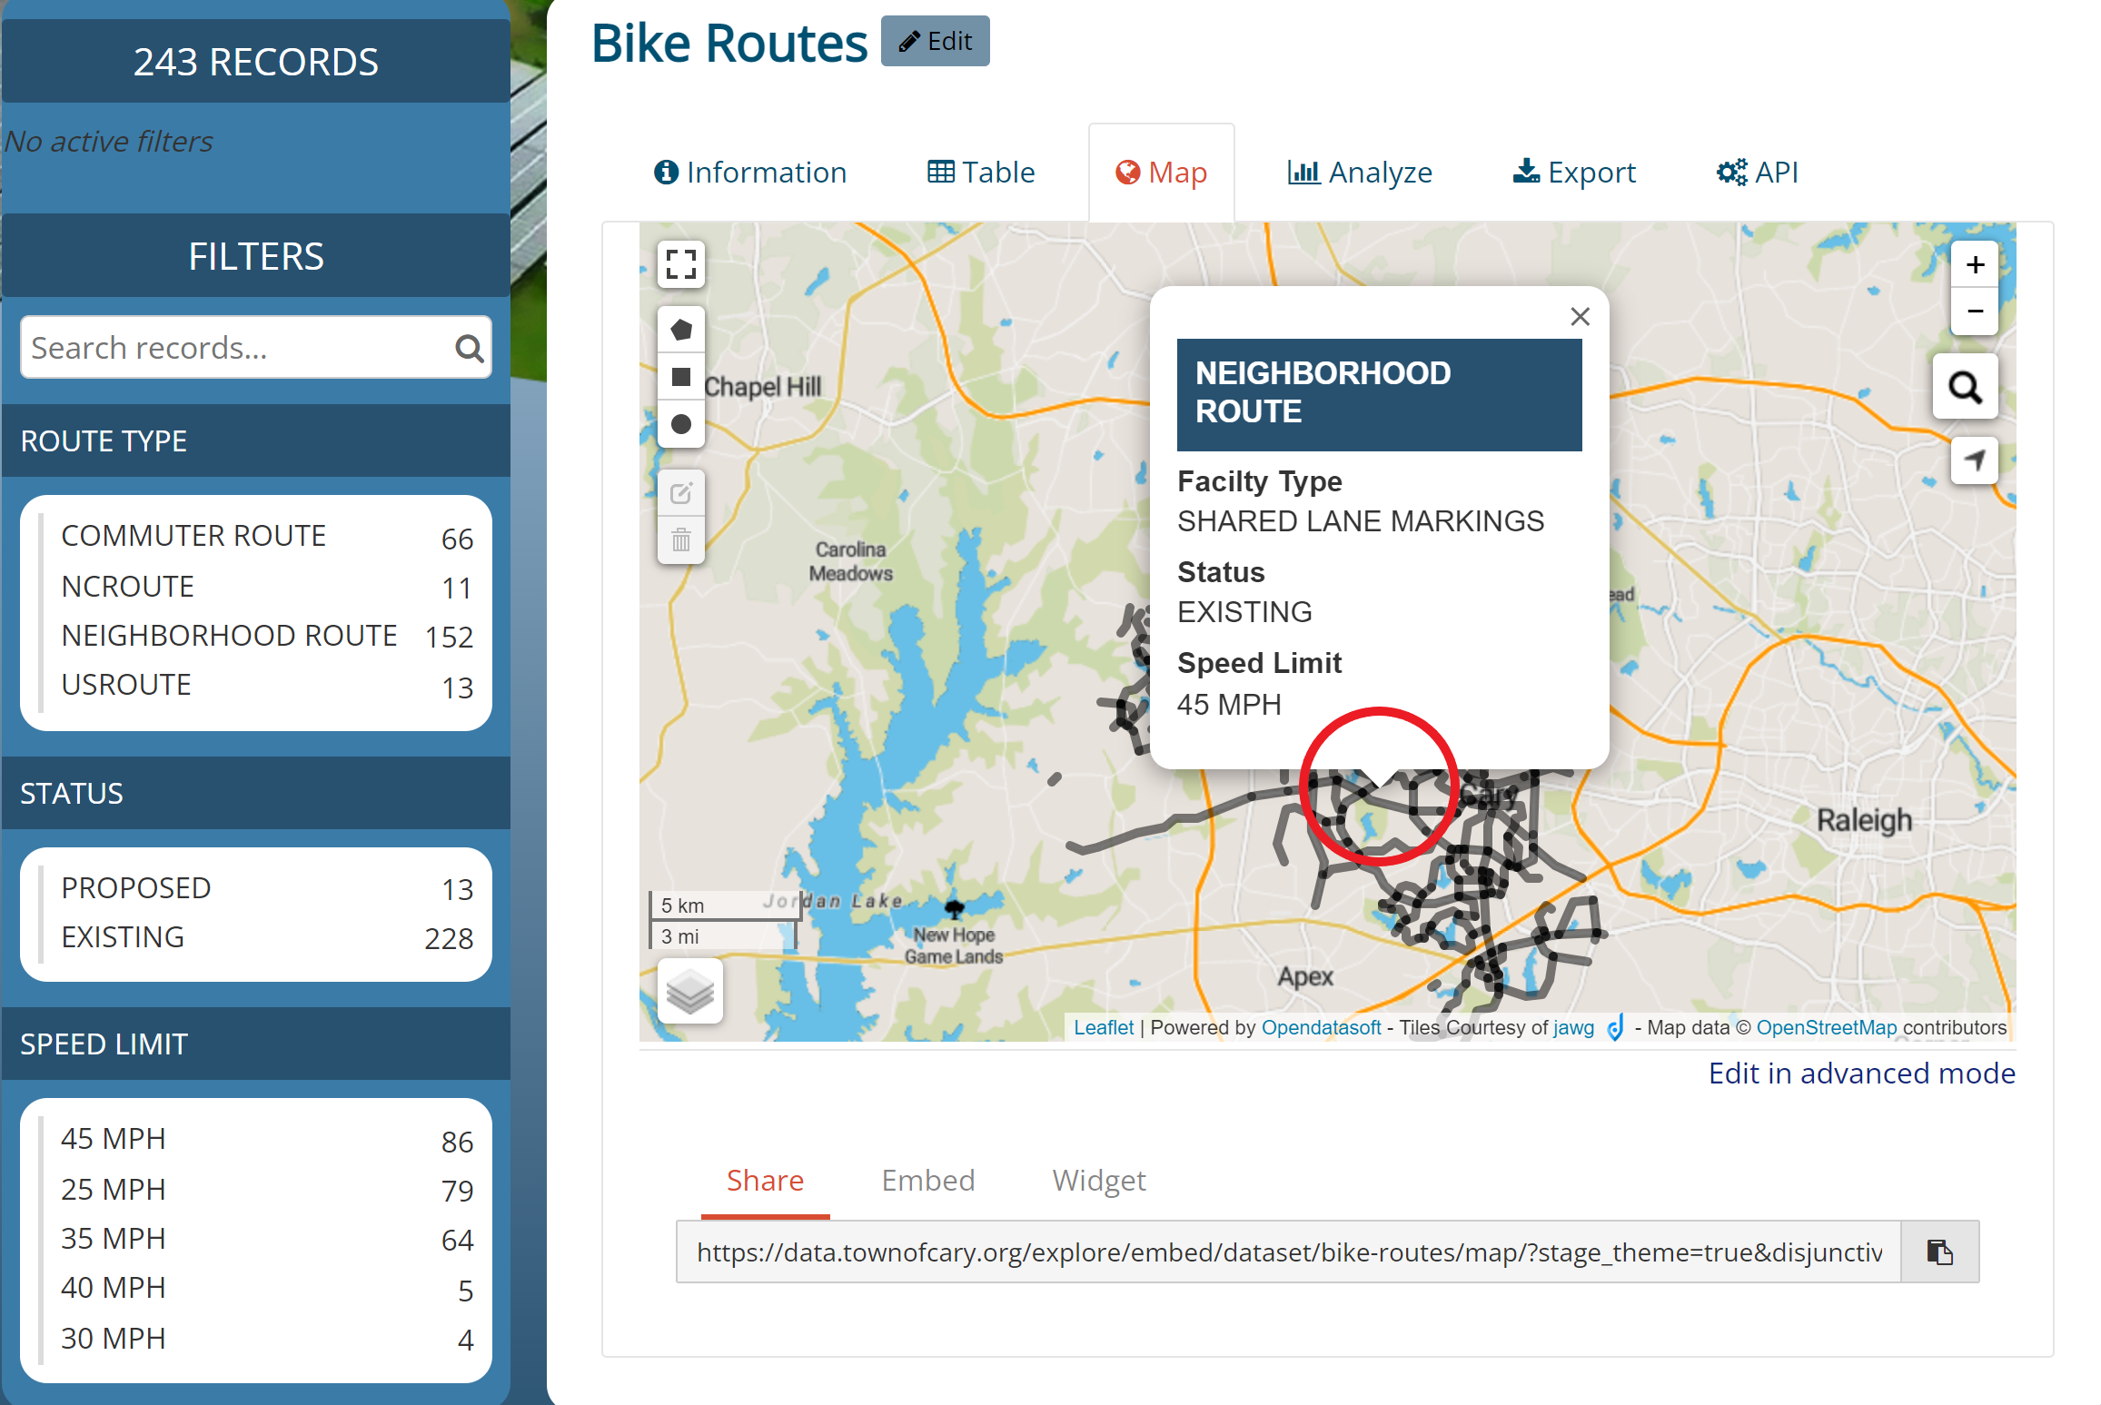Click the map zoom in button
The width and height of the screenshot is (2101, 1405).
click(1974, 265)
